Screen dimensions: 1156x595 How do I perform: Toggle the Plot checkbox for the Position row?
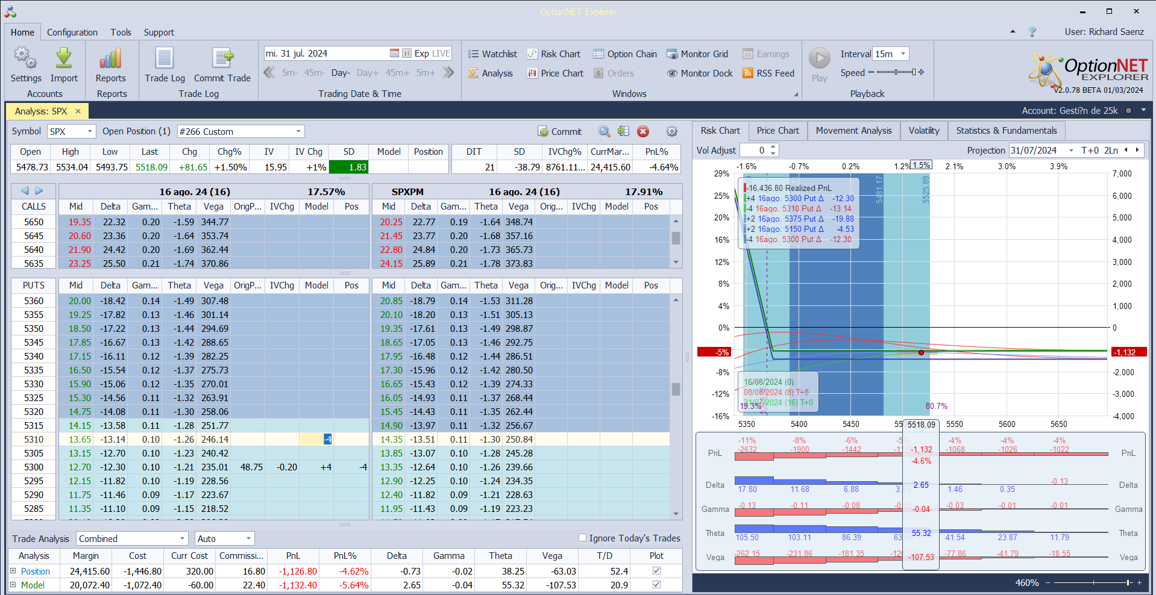656,571
